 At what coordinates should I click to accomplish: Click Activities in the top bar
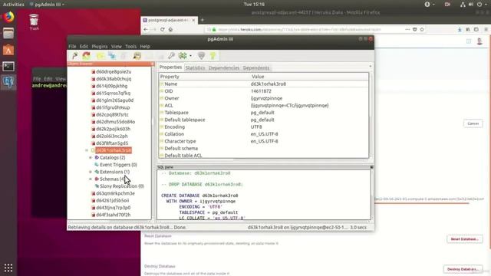14,5
